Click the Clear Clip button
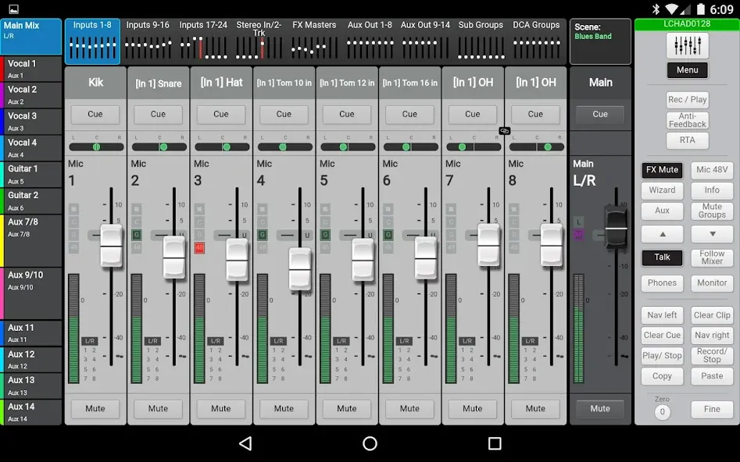Image resolution: width=740 pixels, height=462 pixels. 712,315
